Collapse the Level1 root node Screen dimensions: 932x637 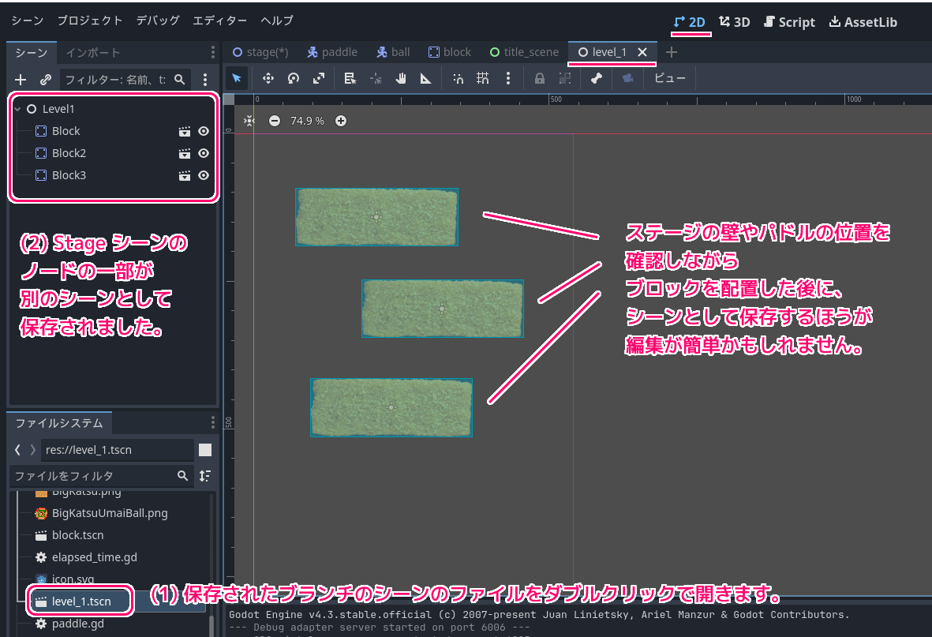coord(18,109)
